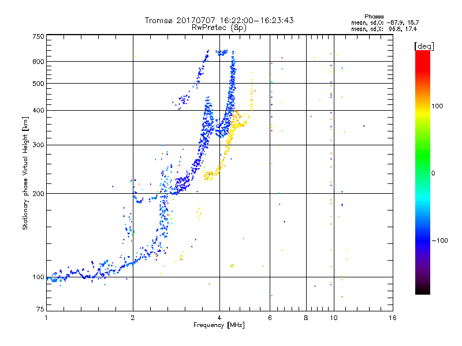Click the x-axis tick label '16'

tap(393, 318)
